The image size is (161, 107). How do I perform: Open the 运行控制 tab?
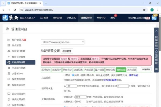[x=46, y=70]
